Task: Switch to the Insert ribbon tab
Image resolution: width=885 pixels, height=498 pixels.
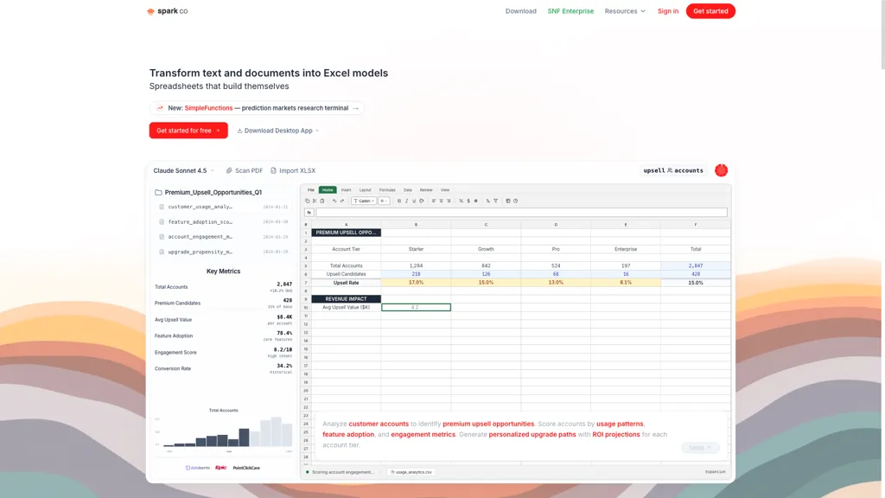Action: [346, 190]
